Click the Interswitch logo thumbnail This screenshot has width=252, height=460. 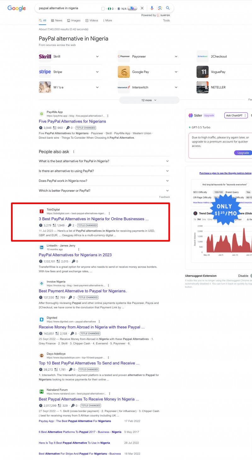point(124,87)
